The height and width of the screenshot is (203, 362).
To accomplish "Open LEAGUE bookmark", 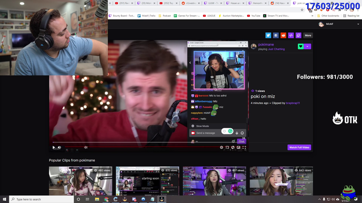I will (x=209, y=16).
